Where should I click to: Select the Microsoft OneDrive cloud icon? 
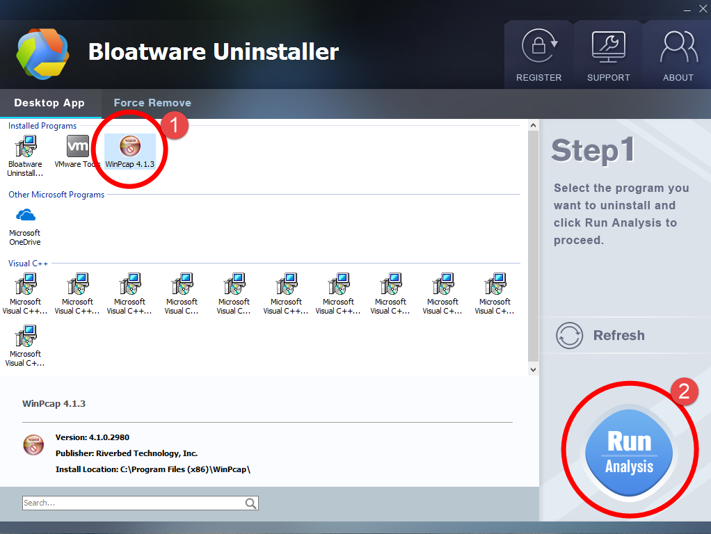tap(25, 215)
